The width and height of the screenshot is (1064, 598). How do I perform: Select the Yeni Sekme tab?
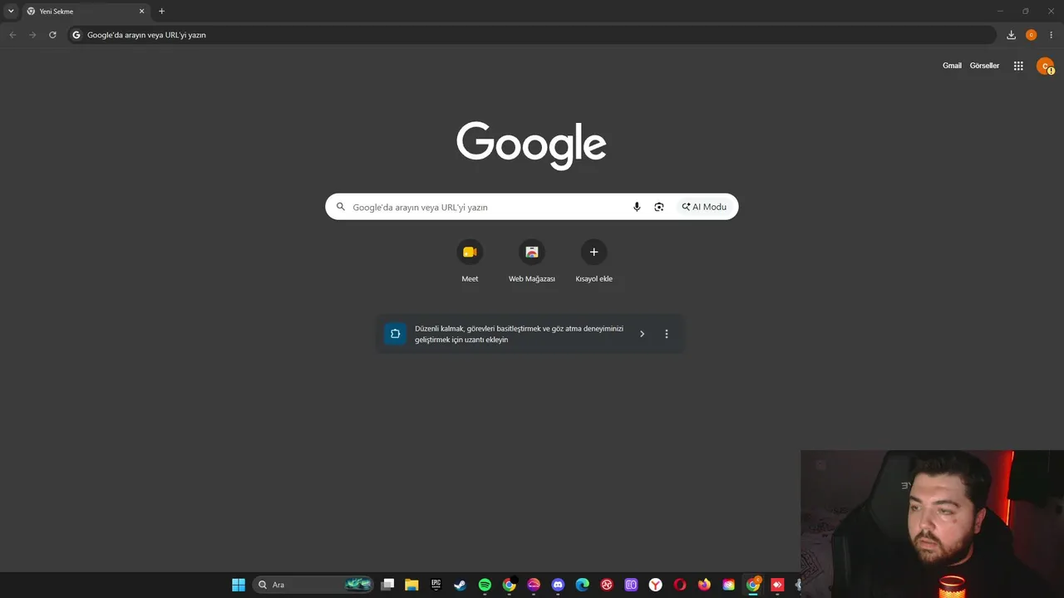tap(86, 12)
